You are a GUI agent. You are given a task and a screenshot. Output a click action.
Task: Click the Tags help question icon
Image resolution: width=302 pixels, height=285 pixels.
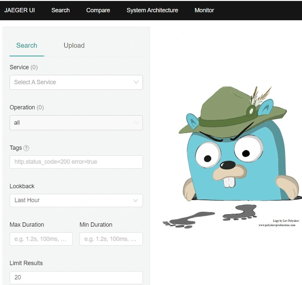(x=26, y=148)
